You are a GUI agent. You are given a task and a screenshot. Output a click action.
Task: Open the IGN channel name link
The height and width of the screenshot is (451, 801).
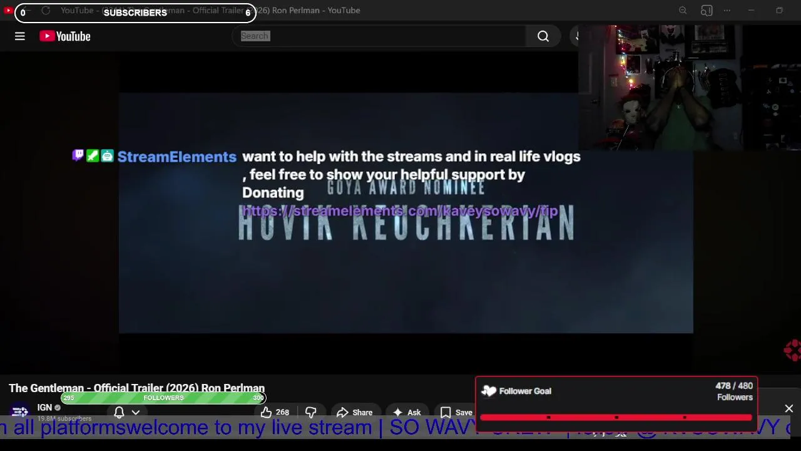click(44, 407)
